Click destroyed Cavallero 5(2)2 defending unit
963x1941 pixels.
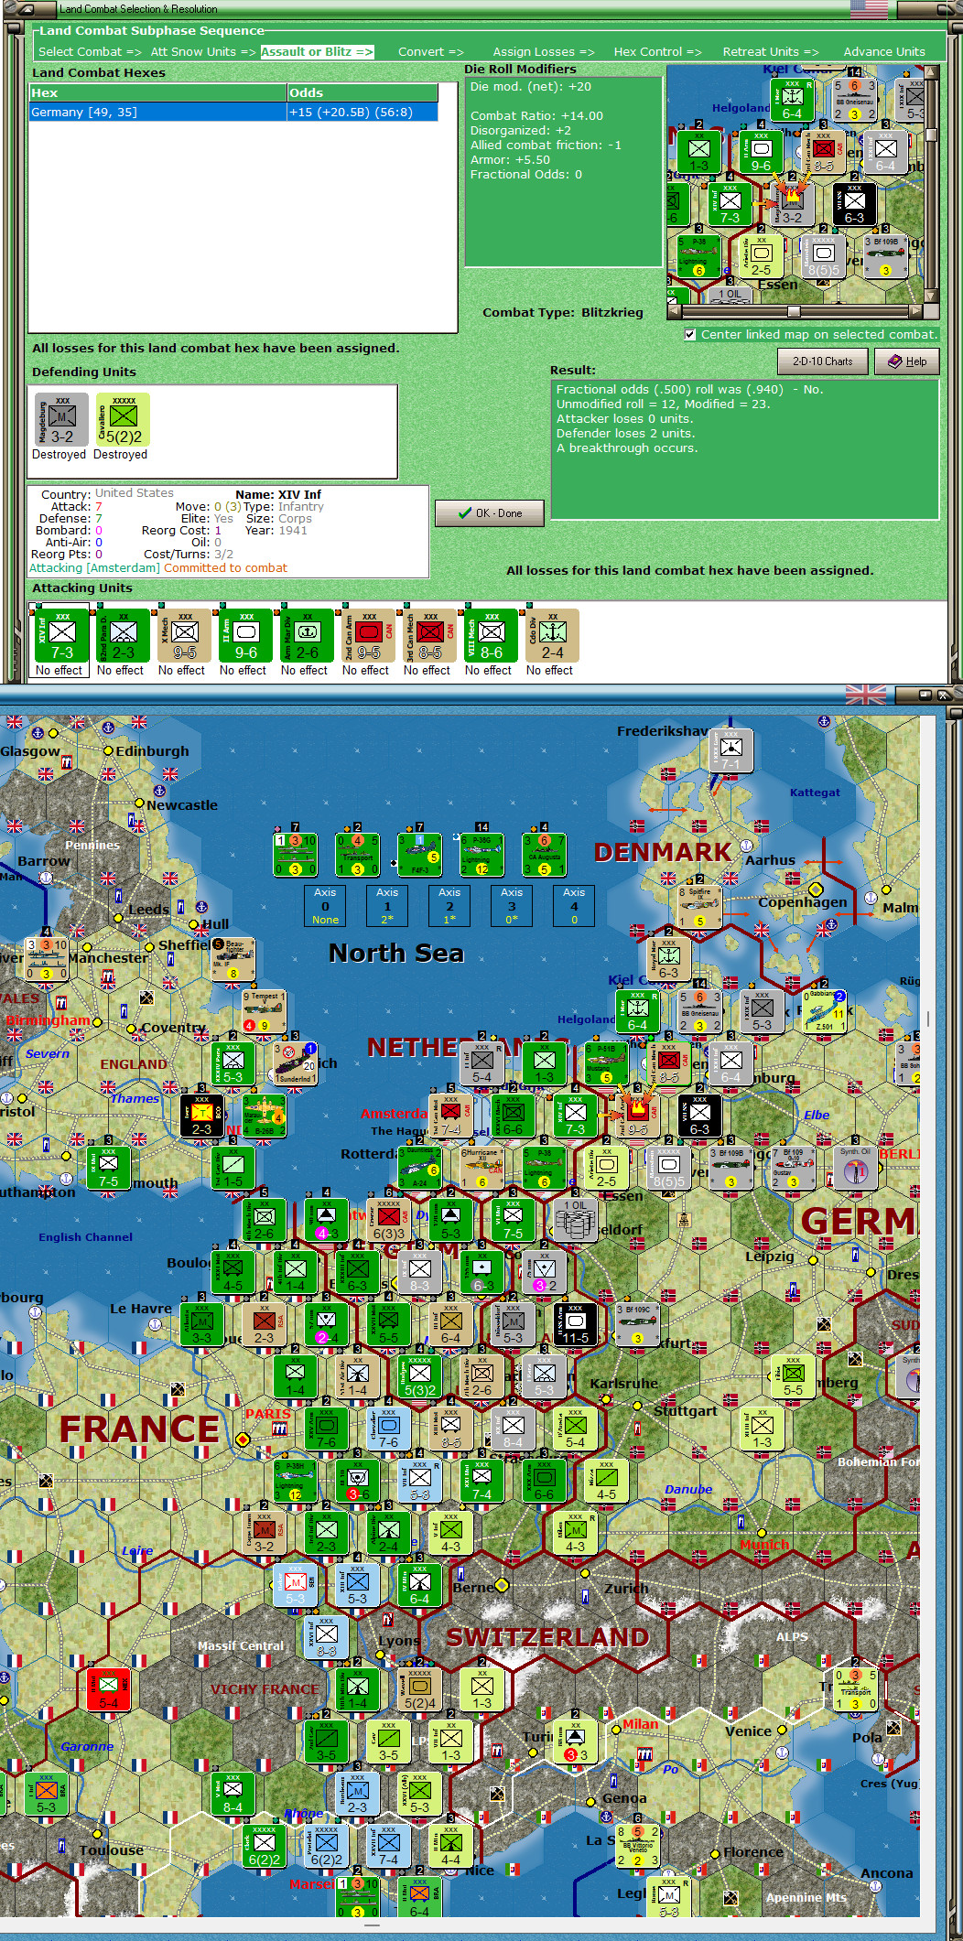(124, 419)
